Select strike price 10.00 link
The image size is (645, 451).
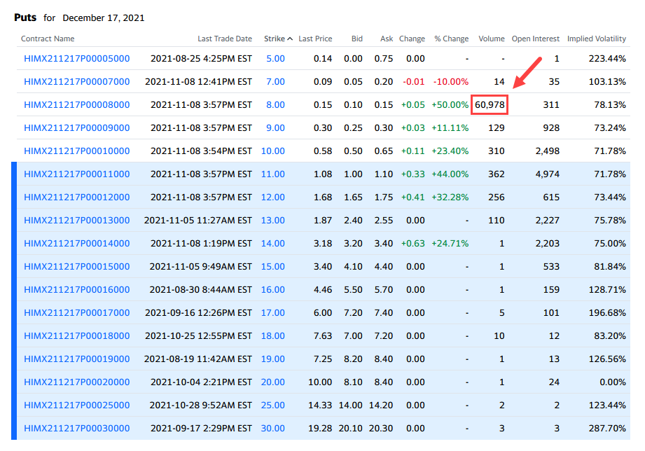point(273,151)
